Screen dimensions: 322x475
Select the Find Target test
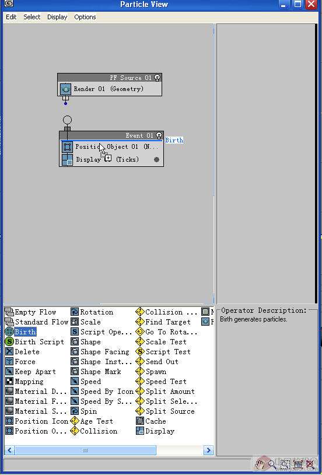163,322
